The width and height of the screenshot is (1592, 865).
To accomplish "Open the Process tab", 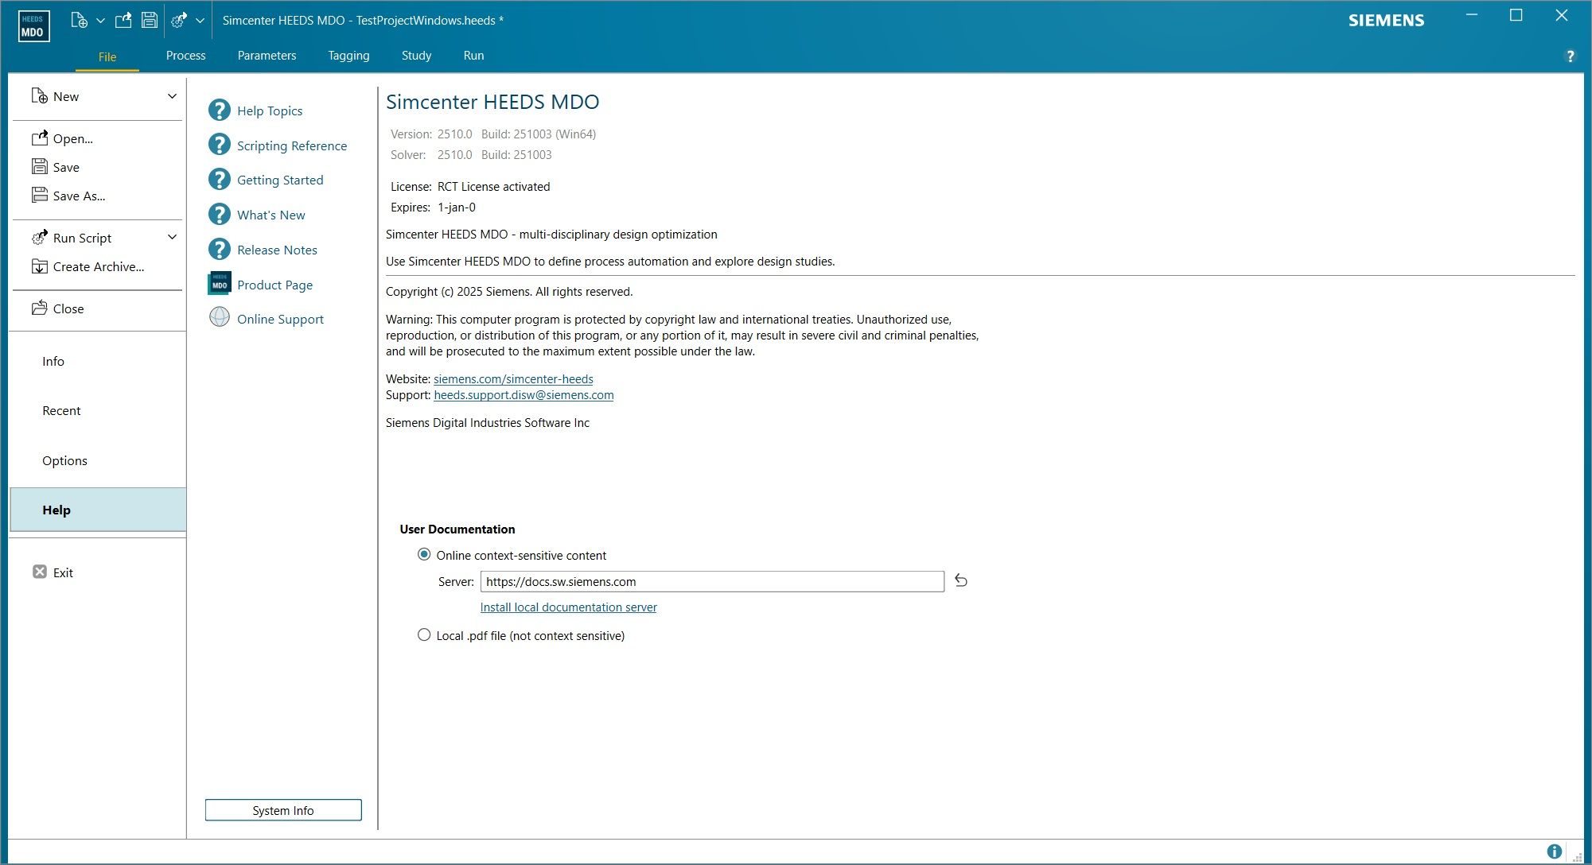I will click(x=185, y=56).
